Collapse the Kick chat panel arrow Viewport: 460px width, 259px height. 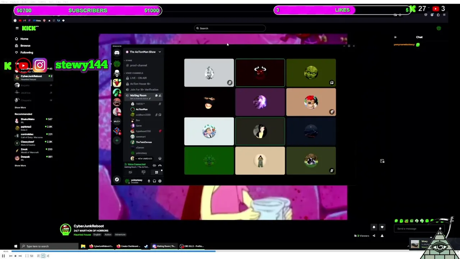pyautogui.click(x=395, y=37)
